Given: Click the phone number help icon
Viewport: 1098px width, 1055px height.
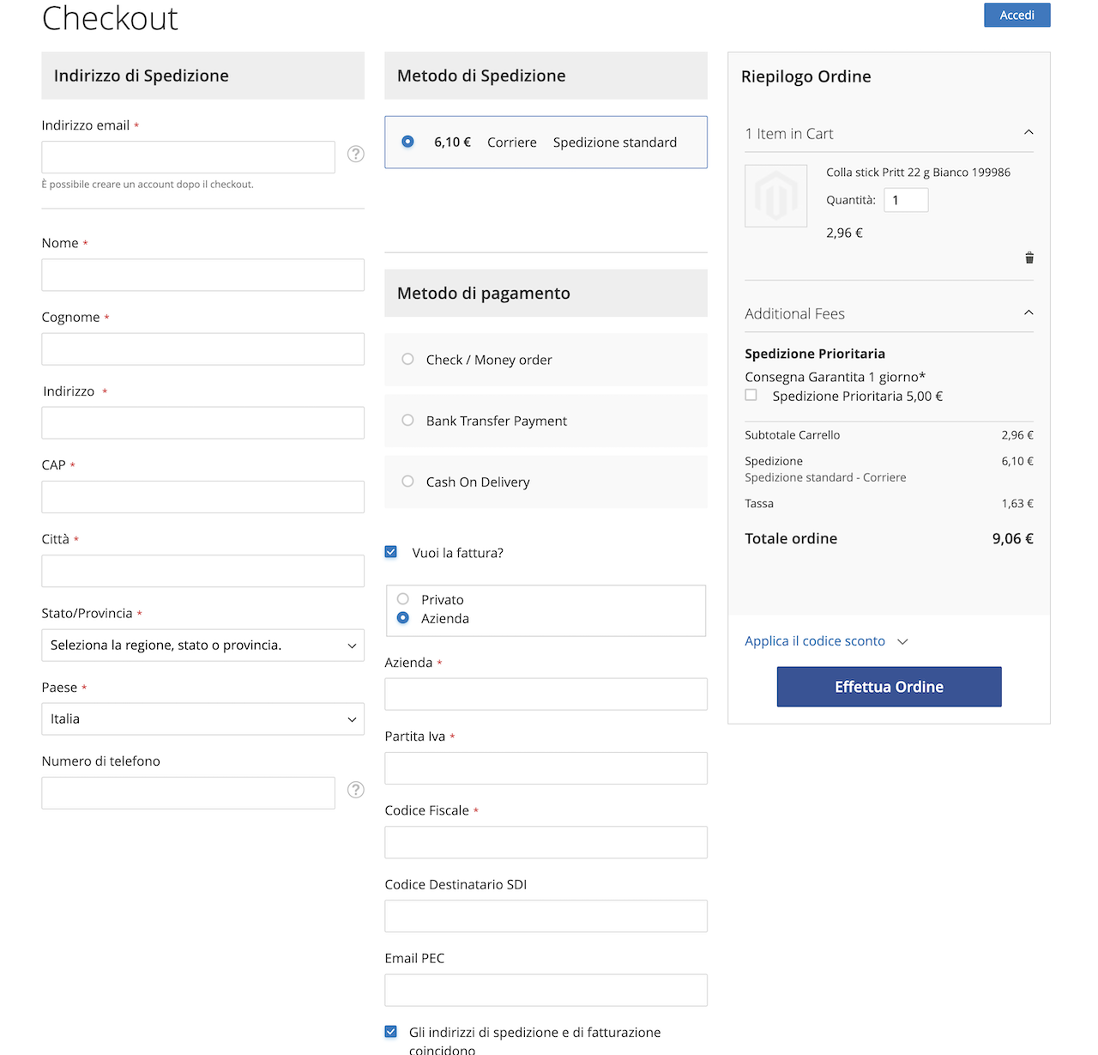Looking at the screenshot, I should click(x=356, y=790).
